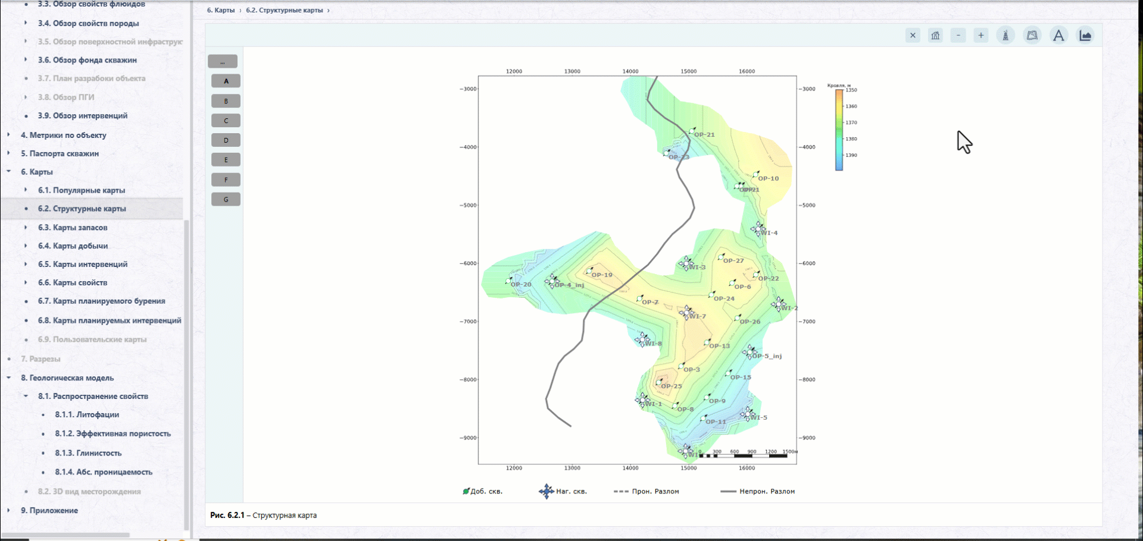Image resolution: width=1143 pixels, height=541 pixels.
Task: Click the Кровля color scale bar
Action: (x=839, y=130)
